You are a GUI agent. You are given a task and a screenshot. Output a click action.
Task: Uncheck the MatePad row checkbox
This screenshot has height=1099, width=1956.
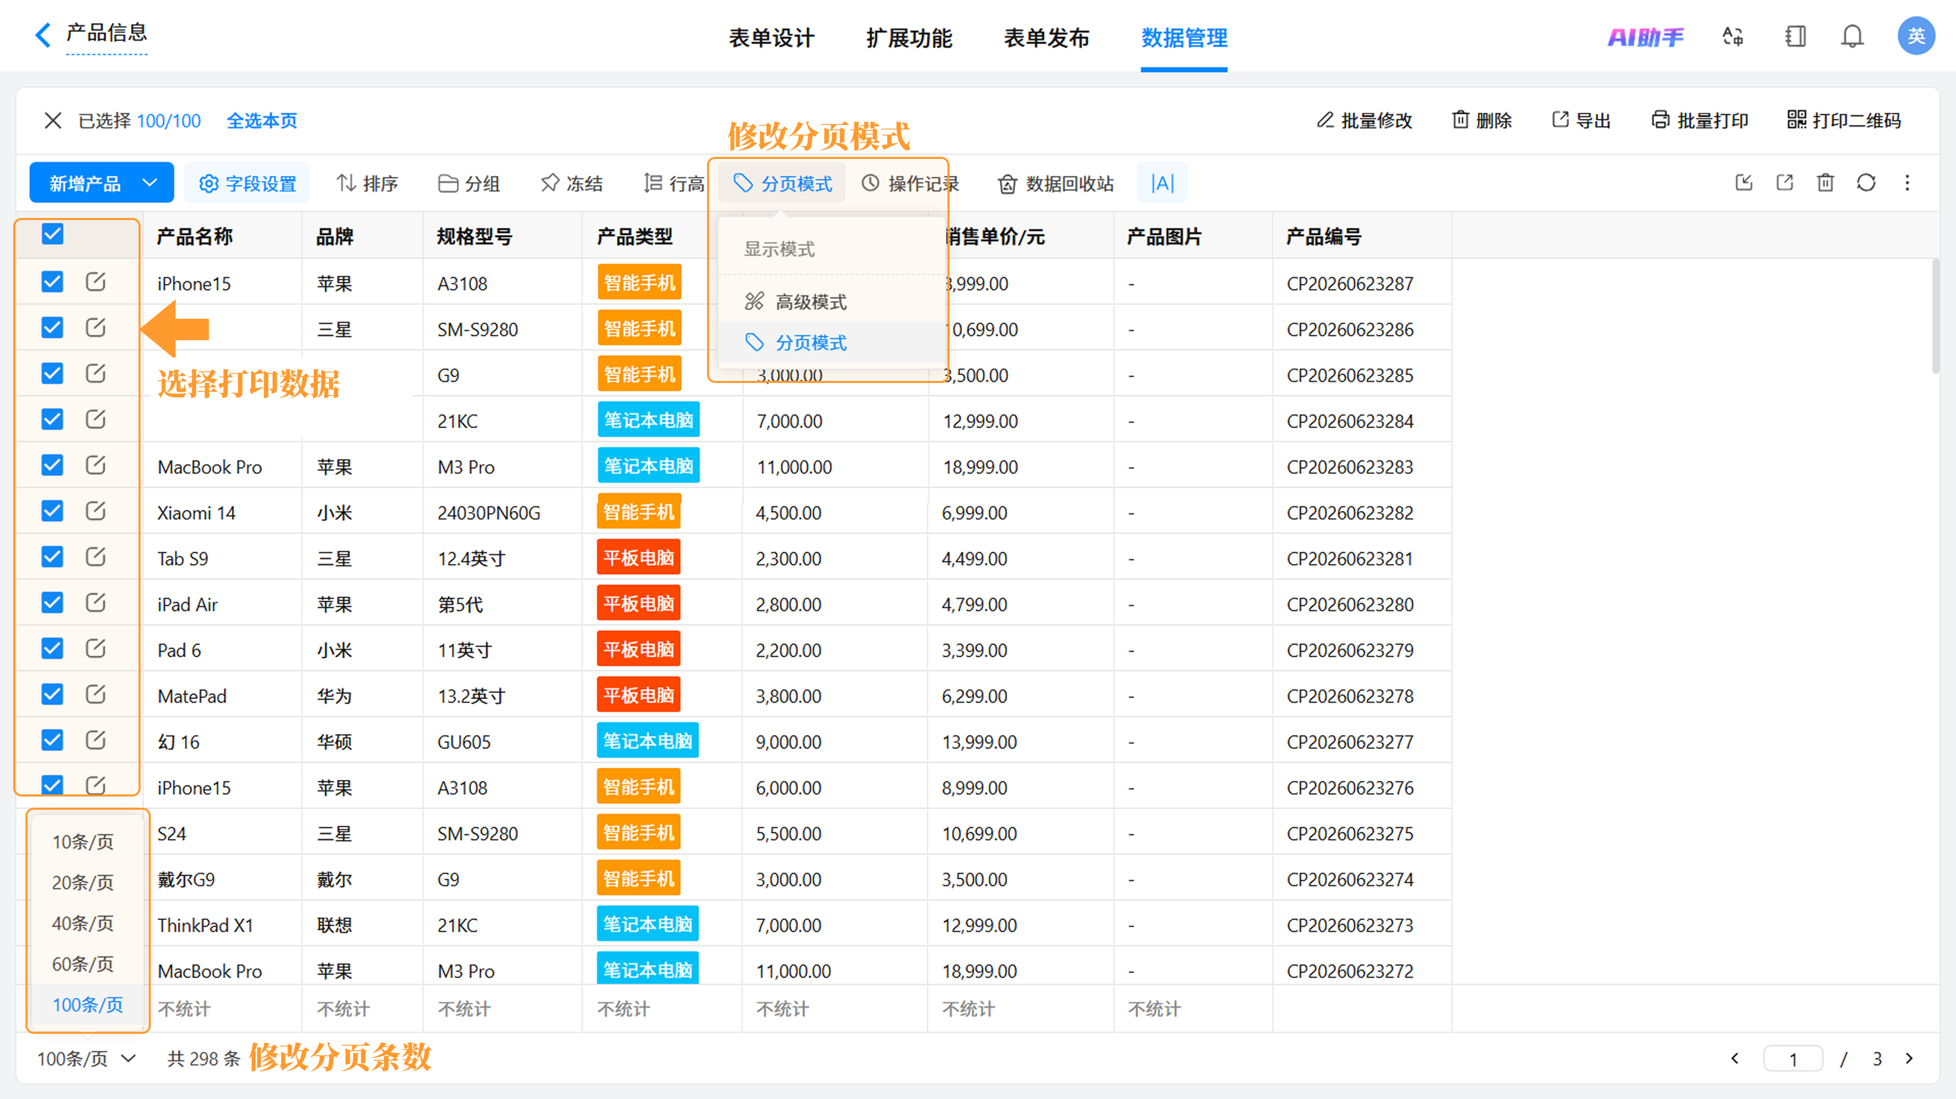52,695
